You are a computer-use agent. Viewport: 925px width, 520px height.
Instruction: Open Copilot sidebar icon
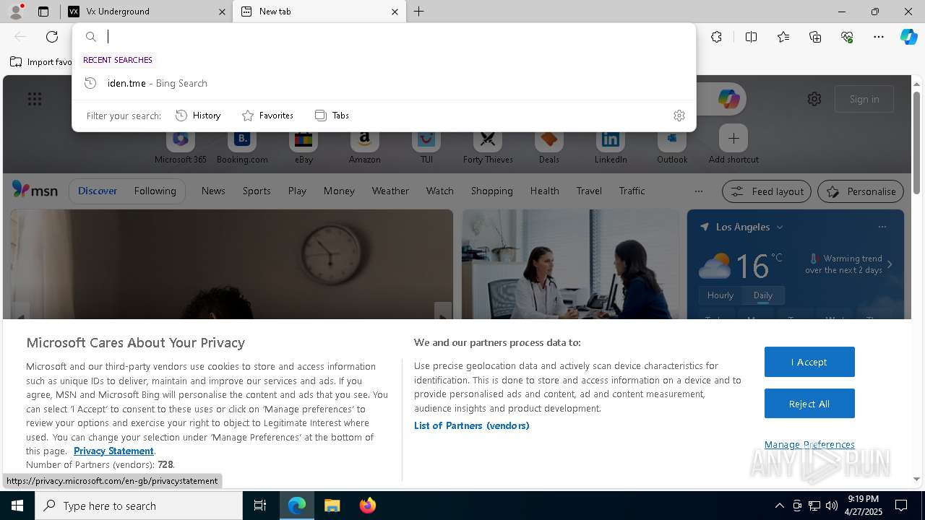tap(908, 37)
